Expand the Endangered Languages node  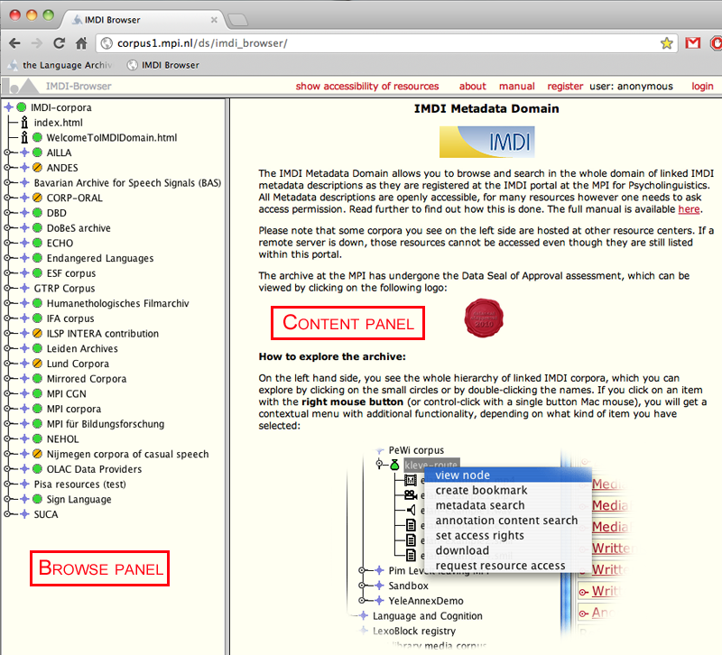pyautogui.click(x=7, y=258)
